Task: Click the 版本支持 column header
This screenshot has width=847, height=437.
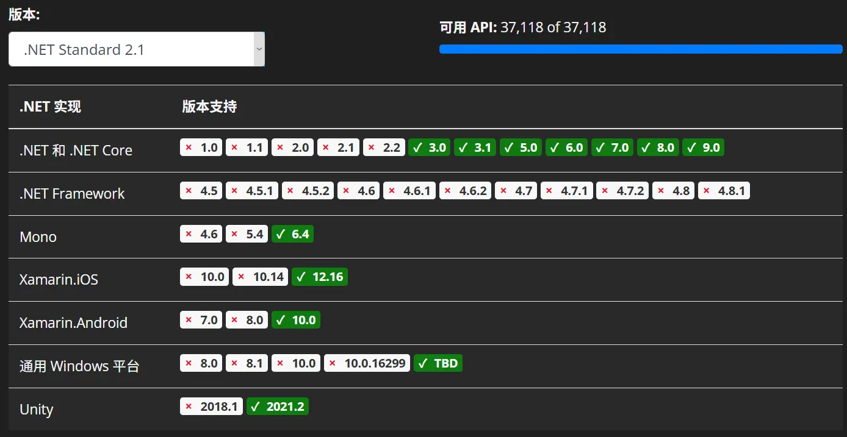Action: tap(209, 107)
